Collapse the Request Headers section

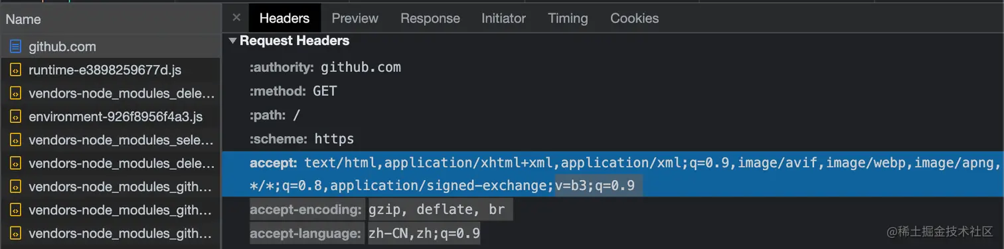pos(232,41)
